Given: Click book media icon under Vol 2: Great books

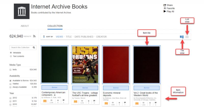Looking at the screenshot, I should click(137, 103).
